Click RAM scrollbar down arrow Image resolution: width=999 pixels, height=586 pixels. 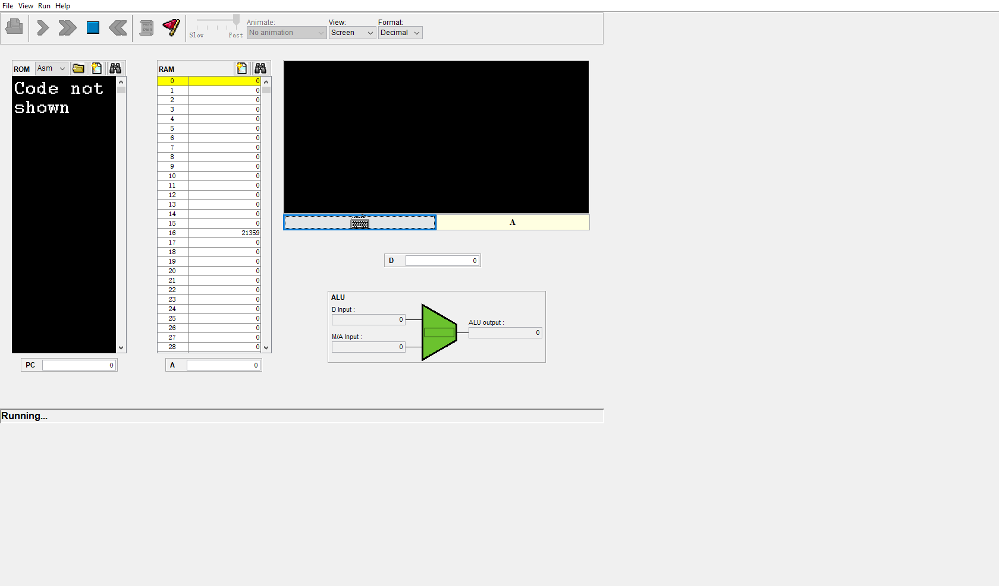[x=266, y=348]
